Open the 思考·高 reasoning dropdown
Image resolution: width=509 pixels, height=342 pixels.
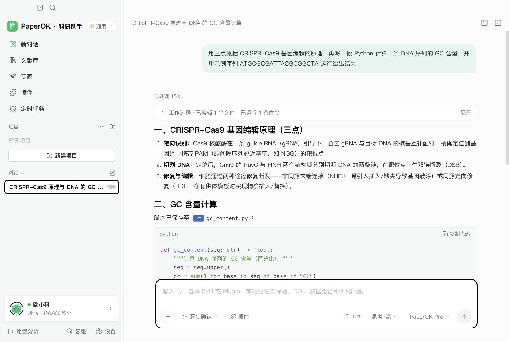(x=384, y=317)
